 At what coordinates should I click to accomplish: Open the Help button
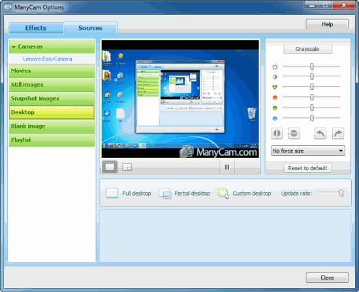click(327, 24)
